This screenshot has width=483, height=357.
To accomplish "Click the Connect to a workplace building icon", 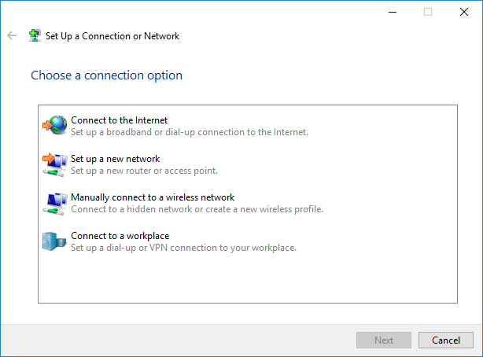I will [x=55, y=241].
